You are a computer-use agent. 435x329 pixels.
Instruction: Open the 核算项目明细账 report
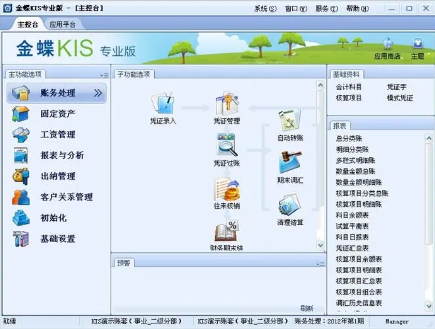(x=359, y=204)
